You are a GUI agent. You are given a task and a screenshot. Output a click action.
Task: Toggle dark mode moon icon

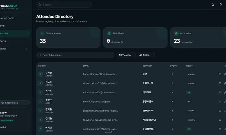coord(213,4)
